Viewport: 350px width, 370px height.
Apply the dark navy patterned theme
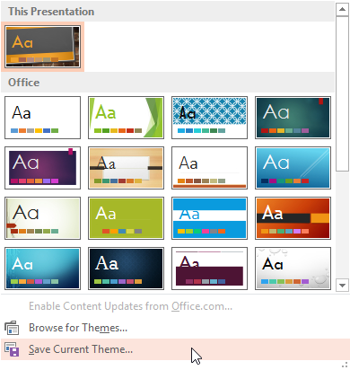tap(126, 269)
